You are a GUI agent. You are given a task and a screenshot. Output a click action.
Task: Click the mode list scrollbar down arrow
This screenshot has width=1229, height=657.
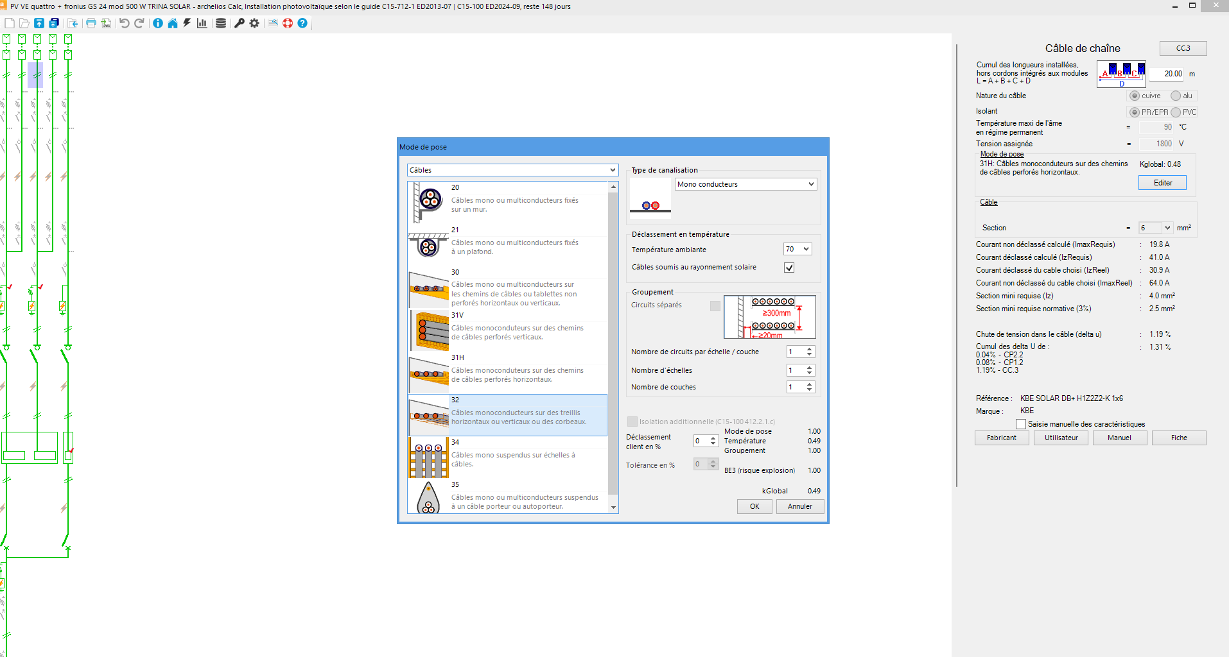coord(613,508)
